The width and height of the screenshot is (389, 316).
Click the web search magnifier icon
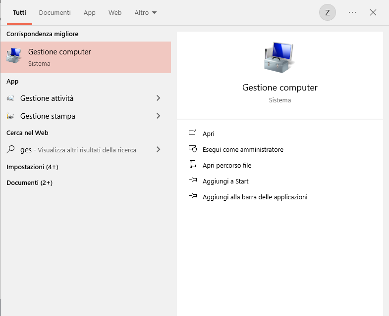[x=10, y=149]
